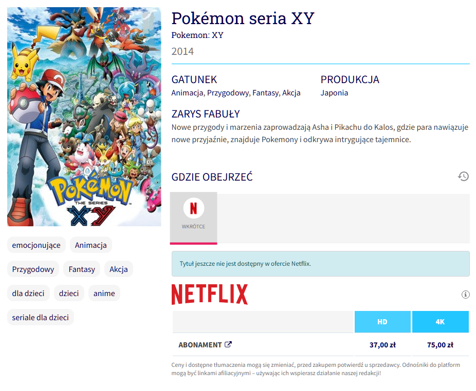Click the 'dzieci' tag chip
The width and height of the screenshot is (476, 391).
click(x=69, y=294)
